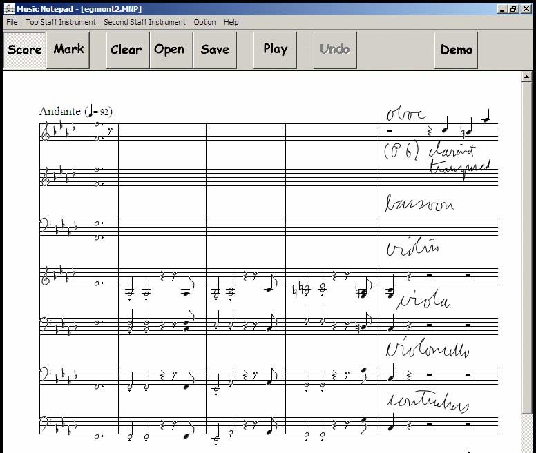536x453 pixels.
Task: Click the Save button
Action: pos(215,50)
